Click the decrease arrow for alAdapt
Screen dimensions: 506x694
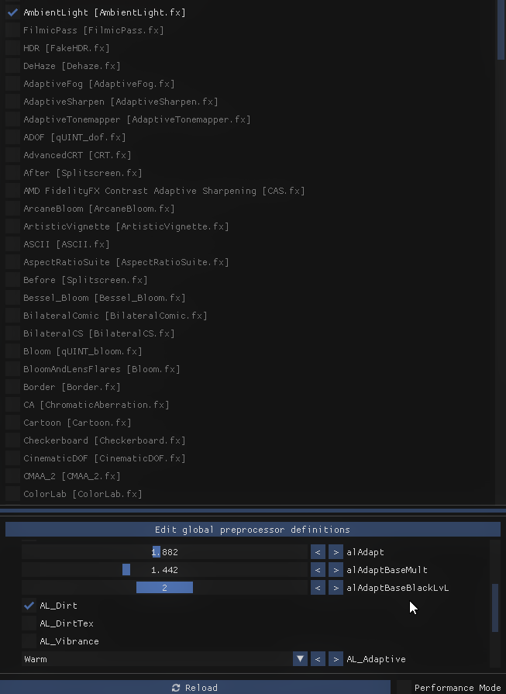coord(318,552)
